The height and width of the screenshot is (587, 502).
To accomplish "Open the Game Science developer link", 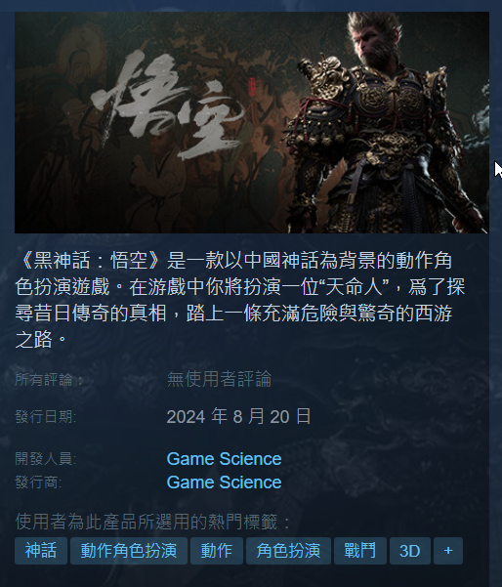I will (224, 459).
